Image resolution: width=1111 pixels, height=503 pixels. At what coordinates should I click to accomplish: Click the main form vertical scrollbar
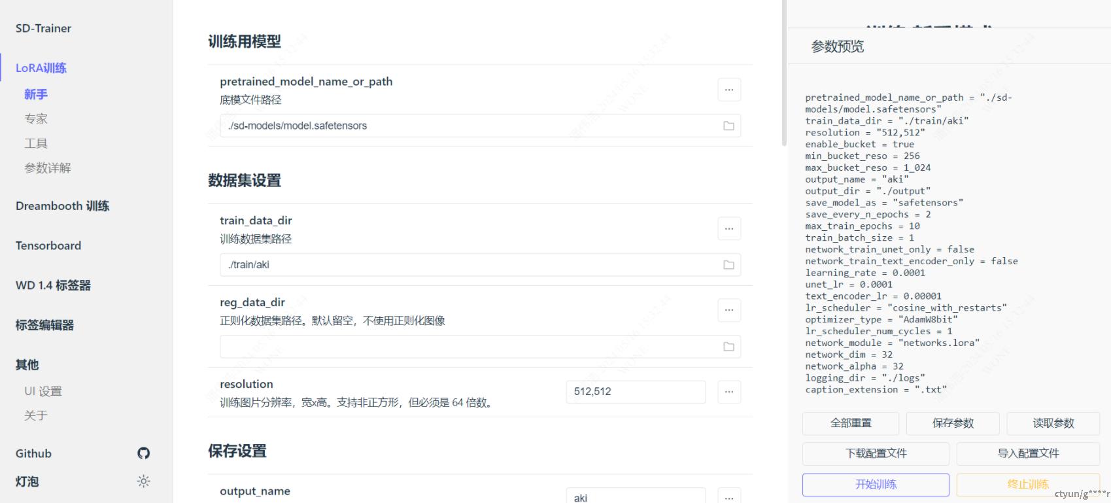784,72
